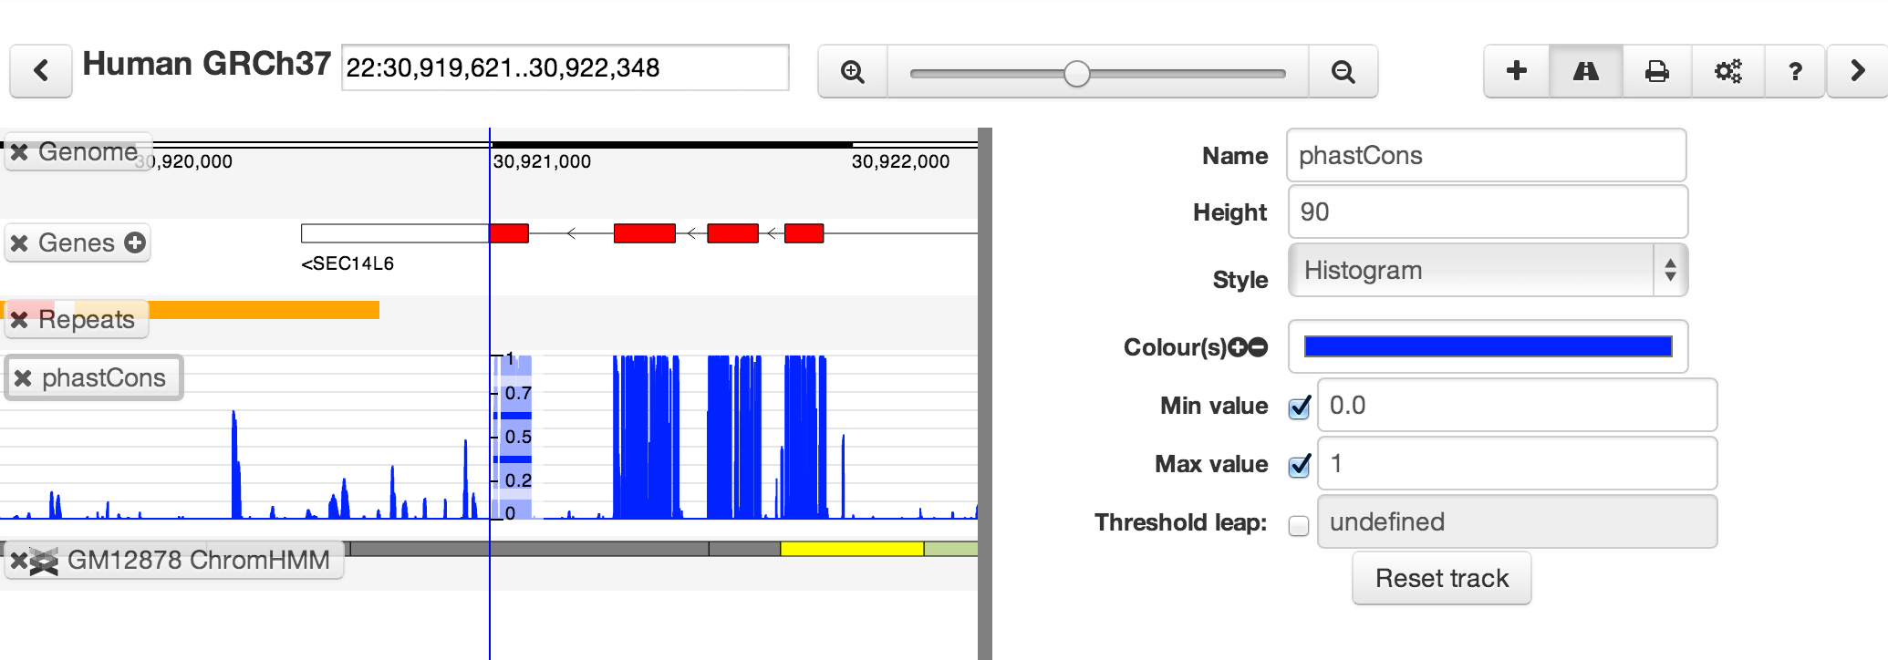Click the genomic location input field
The height and width of the screenshot is (660, 1888).
click(x=565, y=67)
